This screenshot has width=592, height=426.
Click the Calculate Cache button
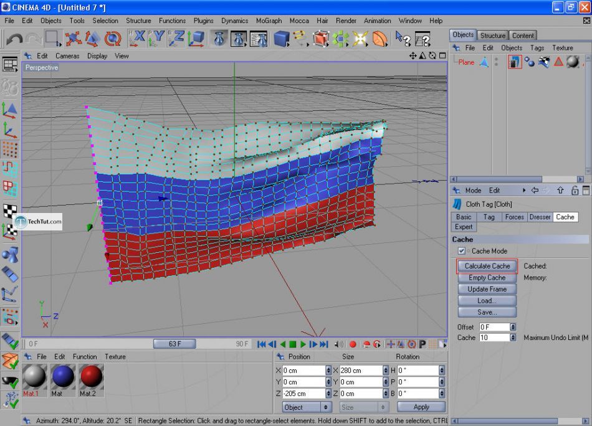[487, 266]
